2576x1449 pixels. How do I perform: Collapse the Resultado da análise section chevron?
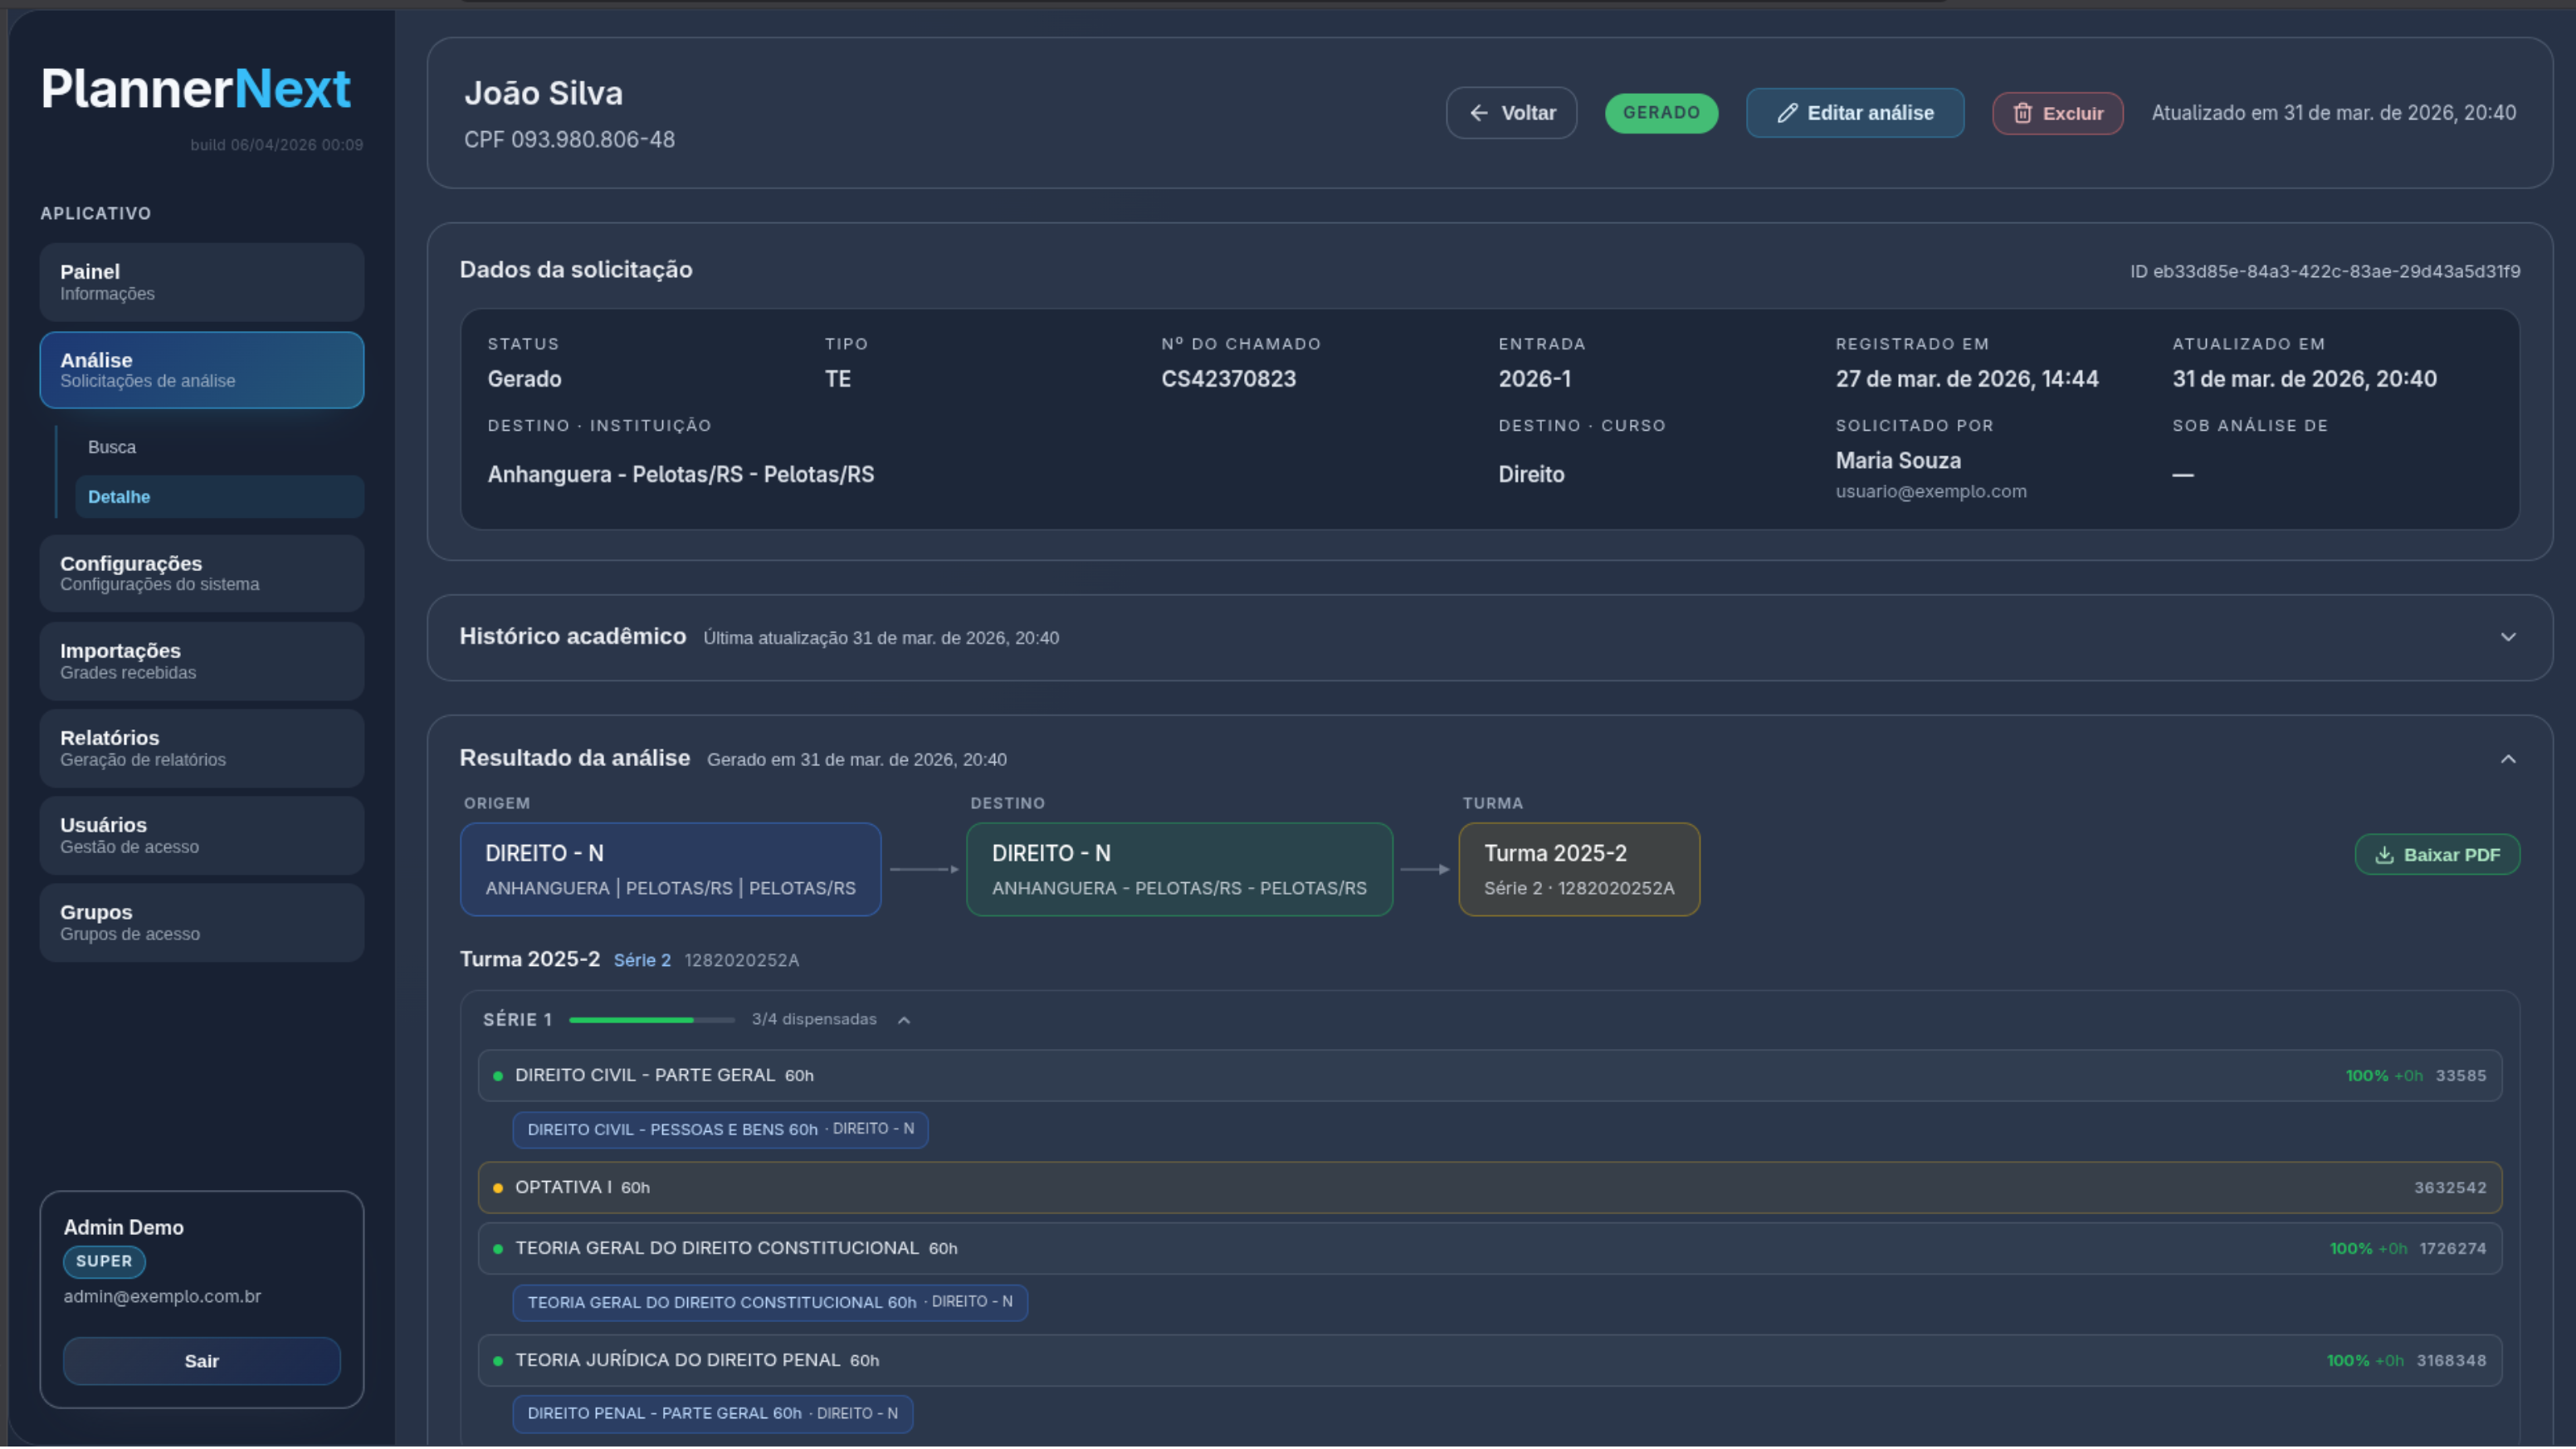2508,759
